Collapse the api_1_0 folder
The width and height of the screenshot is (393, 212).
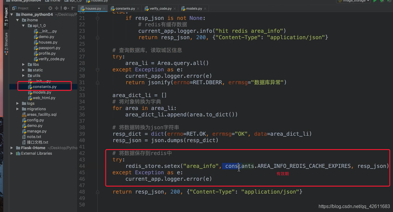tap(24, 25)
